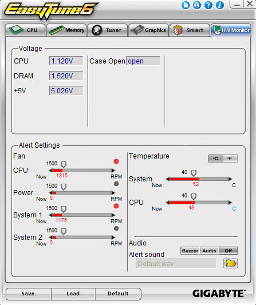The image size is (256, 305).
Task: Toggle Power fan alert indicator
Action: (116, 184)
